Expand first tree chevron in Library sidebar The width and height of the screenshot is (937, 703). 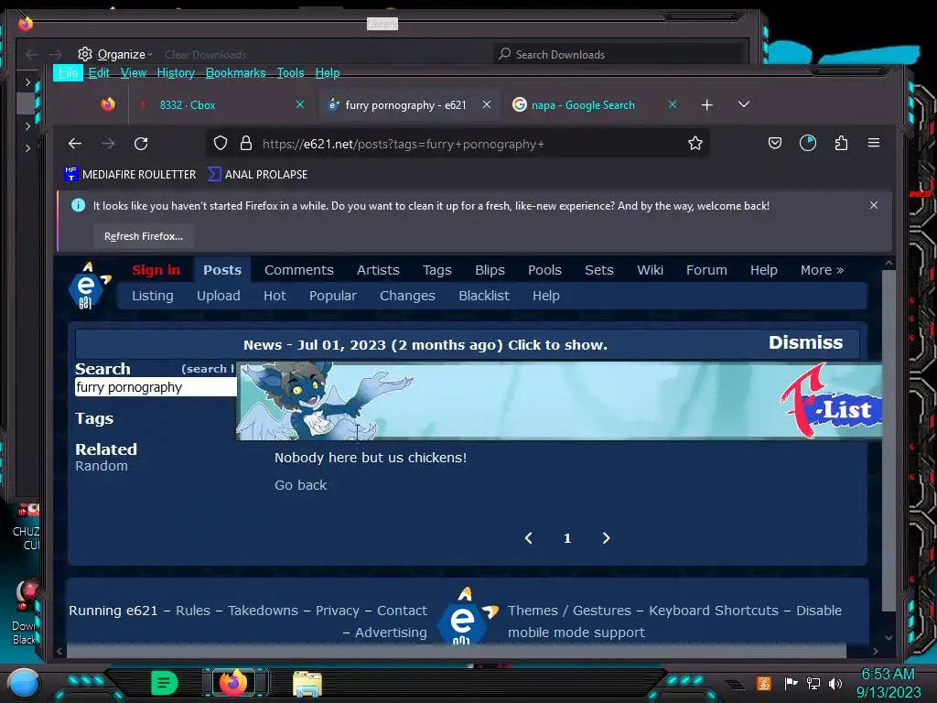pyautogui.click(x=27, y=81)
